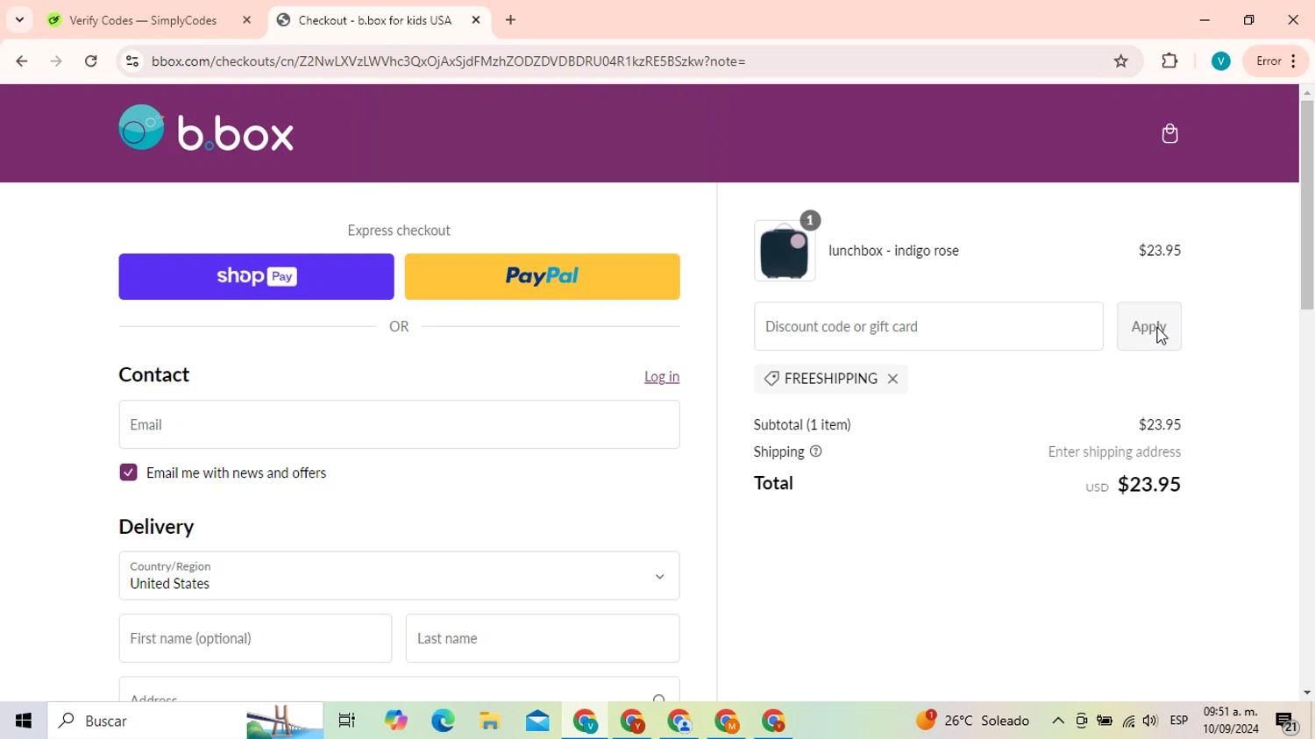Close the Checkout b.box tab
The width and height of the screenshot is (1315, 739).
coord(476,20)
